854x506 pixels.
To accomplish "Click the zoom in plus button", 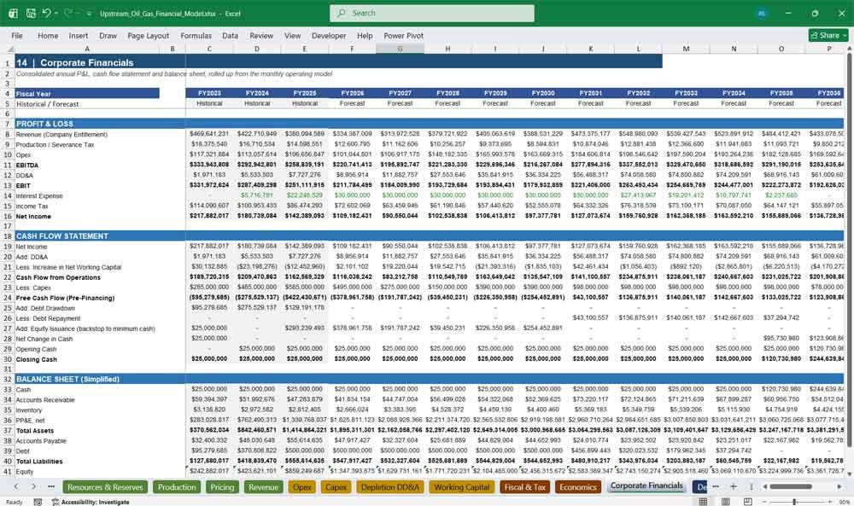I will 828,502.
